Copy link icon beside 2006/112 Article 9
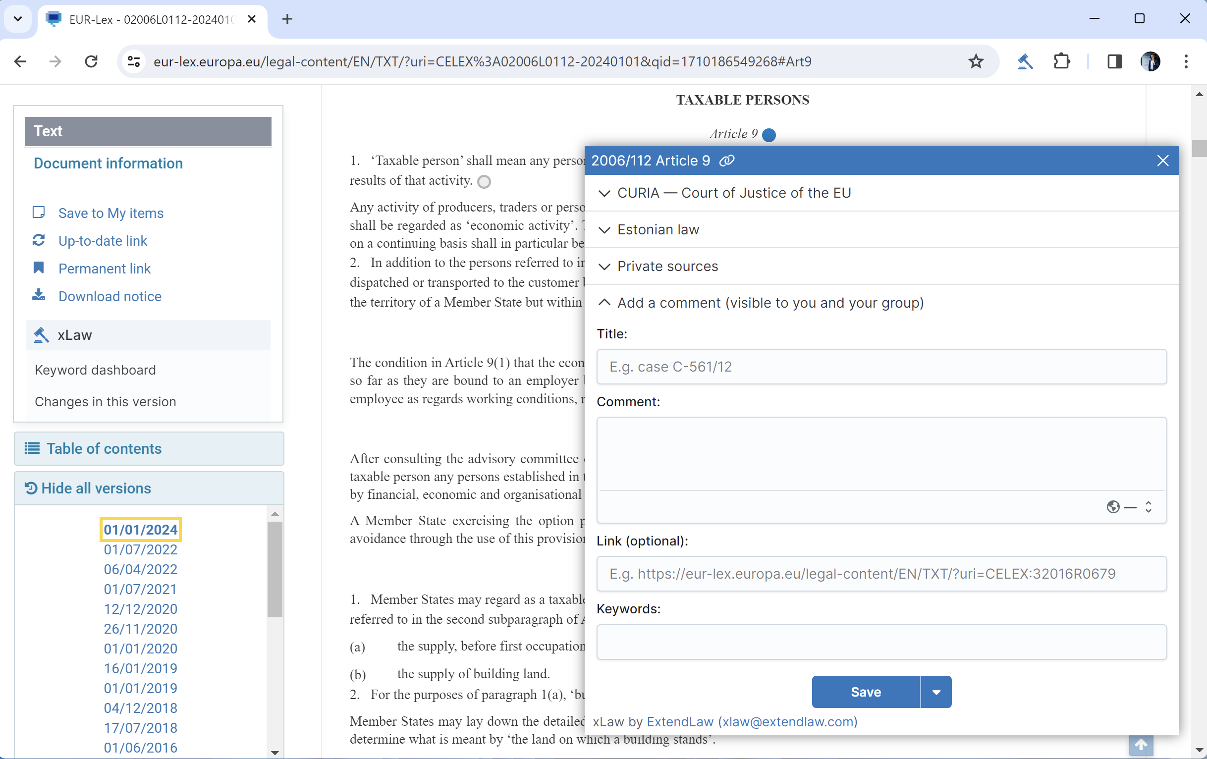Image resolution: width=1207 pixels, height=759 pixels. pos(726,161)
